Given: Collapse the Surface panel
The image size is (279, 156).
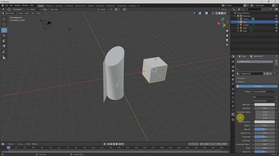Looking at the screenshot, I should [241, 82].
